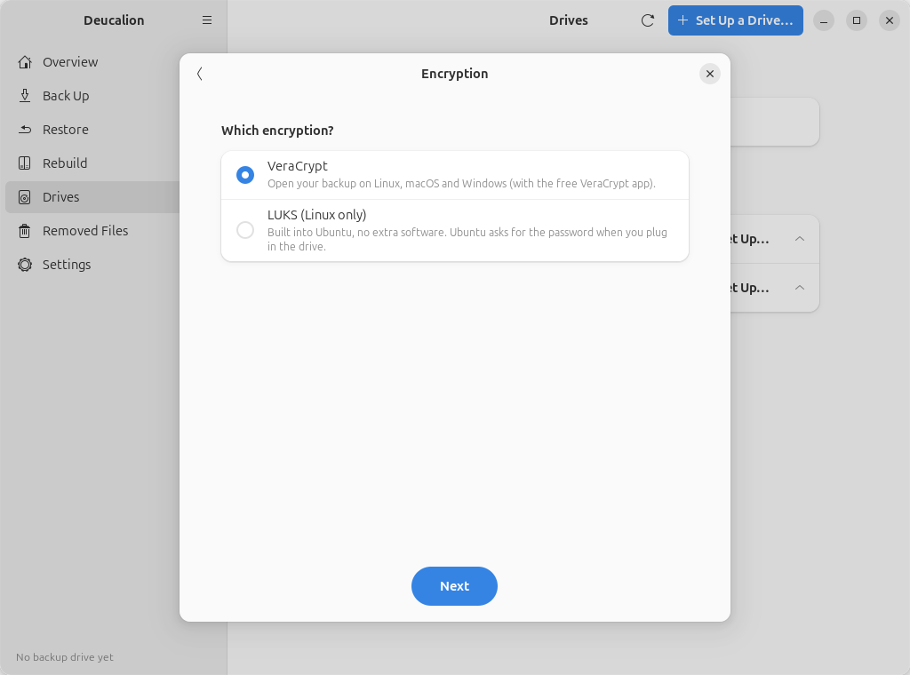Maximize the Deucalion window

[x=857, y=20]
